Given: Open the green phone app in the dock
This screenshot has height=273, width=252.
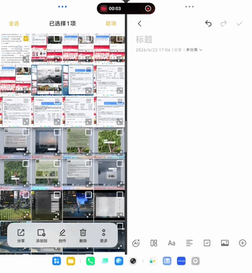Looking at the screenshot, I should (x=91, y=261).
